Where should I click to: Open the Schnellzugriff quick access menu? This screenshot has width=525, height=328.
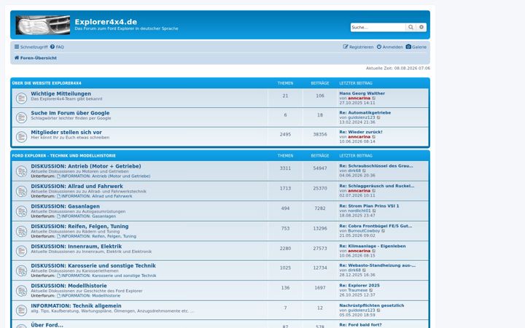pos(31,47)
